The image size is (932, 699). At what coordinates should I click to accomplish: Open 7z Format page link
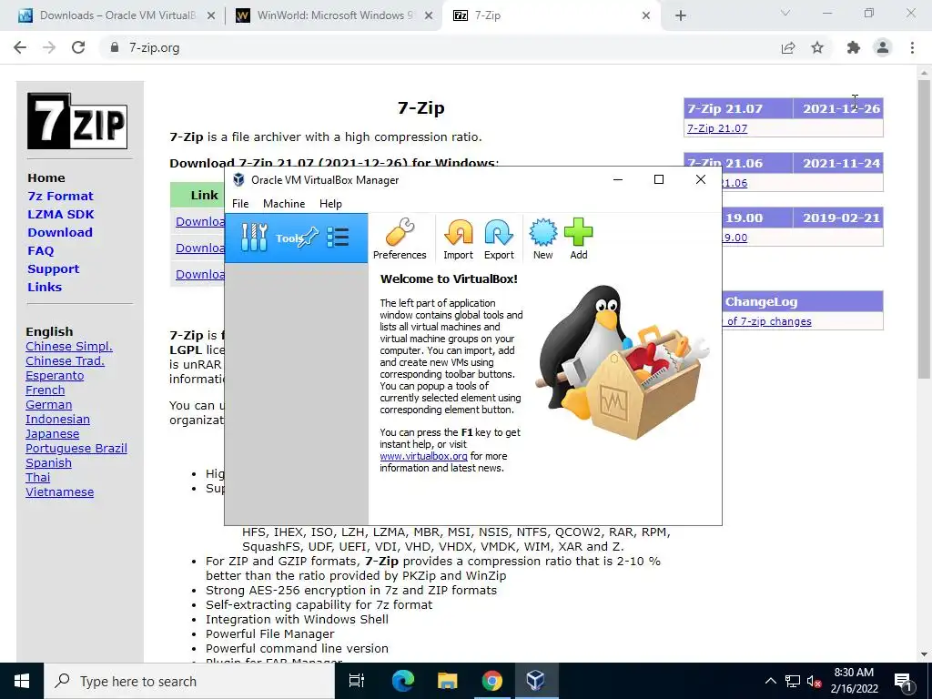tap(60, 197)
